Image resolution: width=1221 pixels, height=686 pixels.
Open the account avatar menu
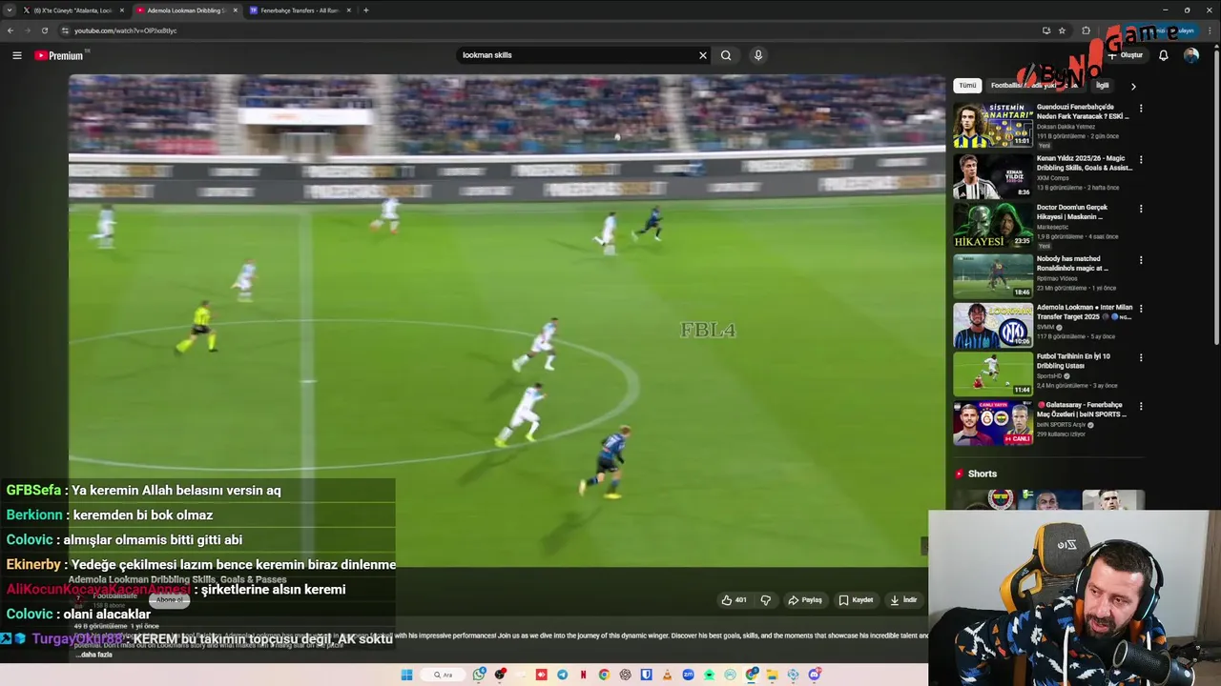click(1191, 55)
